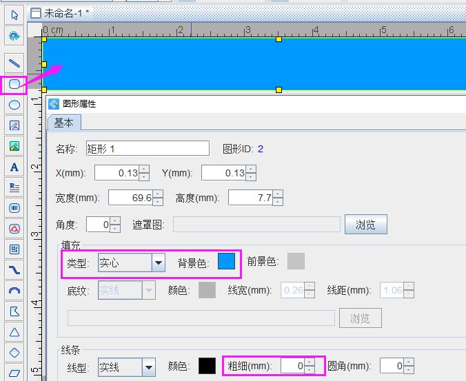Viewport: 466px width, 381px height.
Task: Select the QR code tool
Action: tap(14, 249)
